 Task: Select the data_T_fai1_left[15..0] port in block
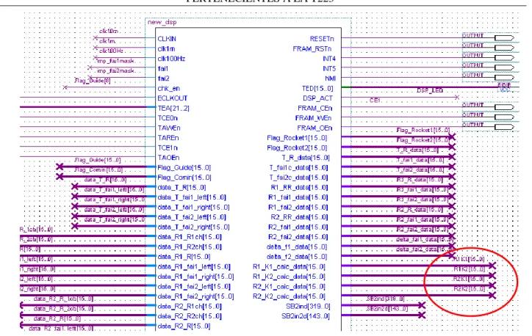click(x=192, y=197)
